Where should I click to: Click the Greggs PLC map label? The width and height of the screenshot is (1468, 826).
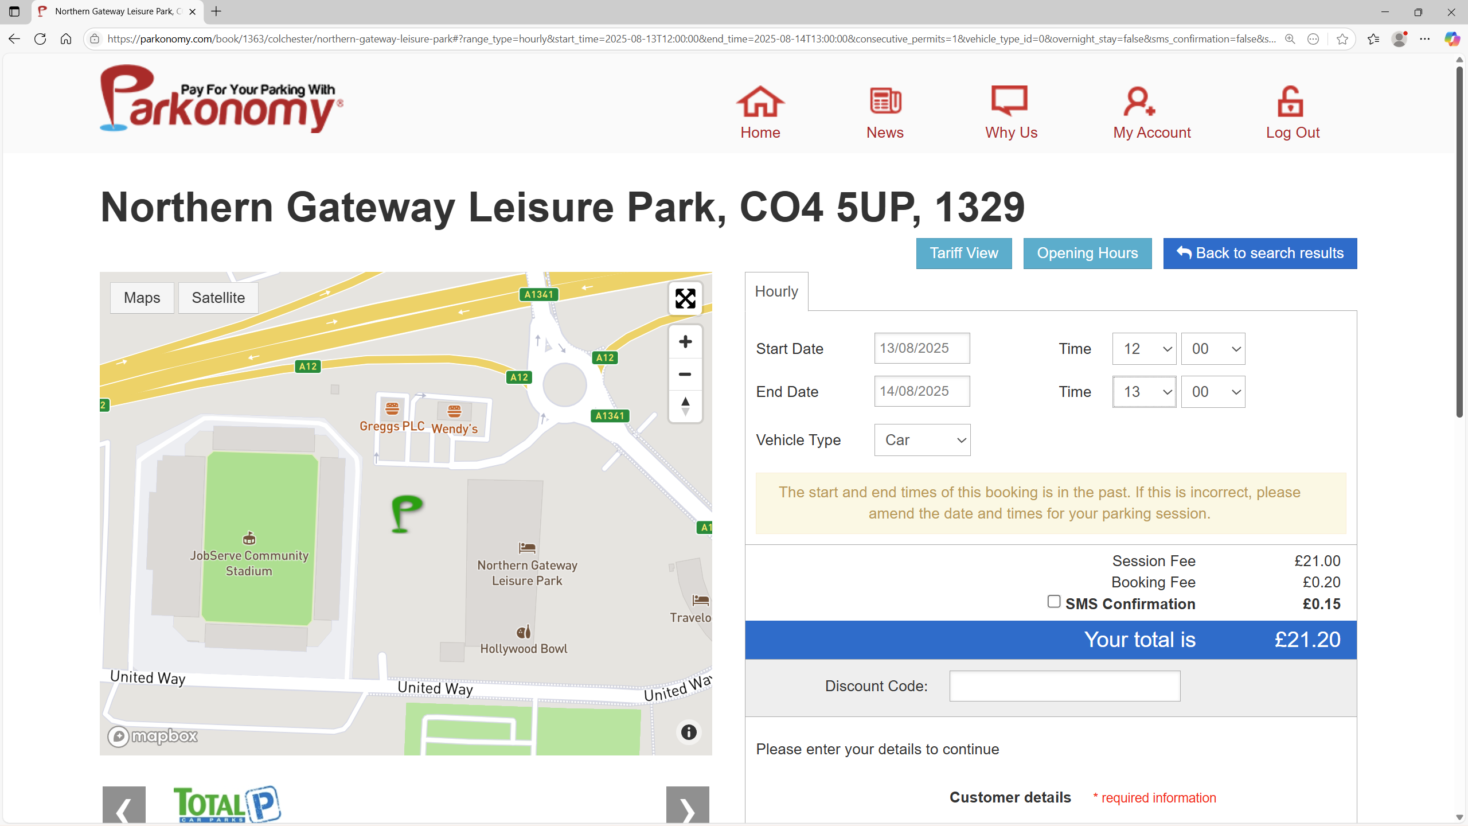coord(392,426)
